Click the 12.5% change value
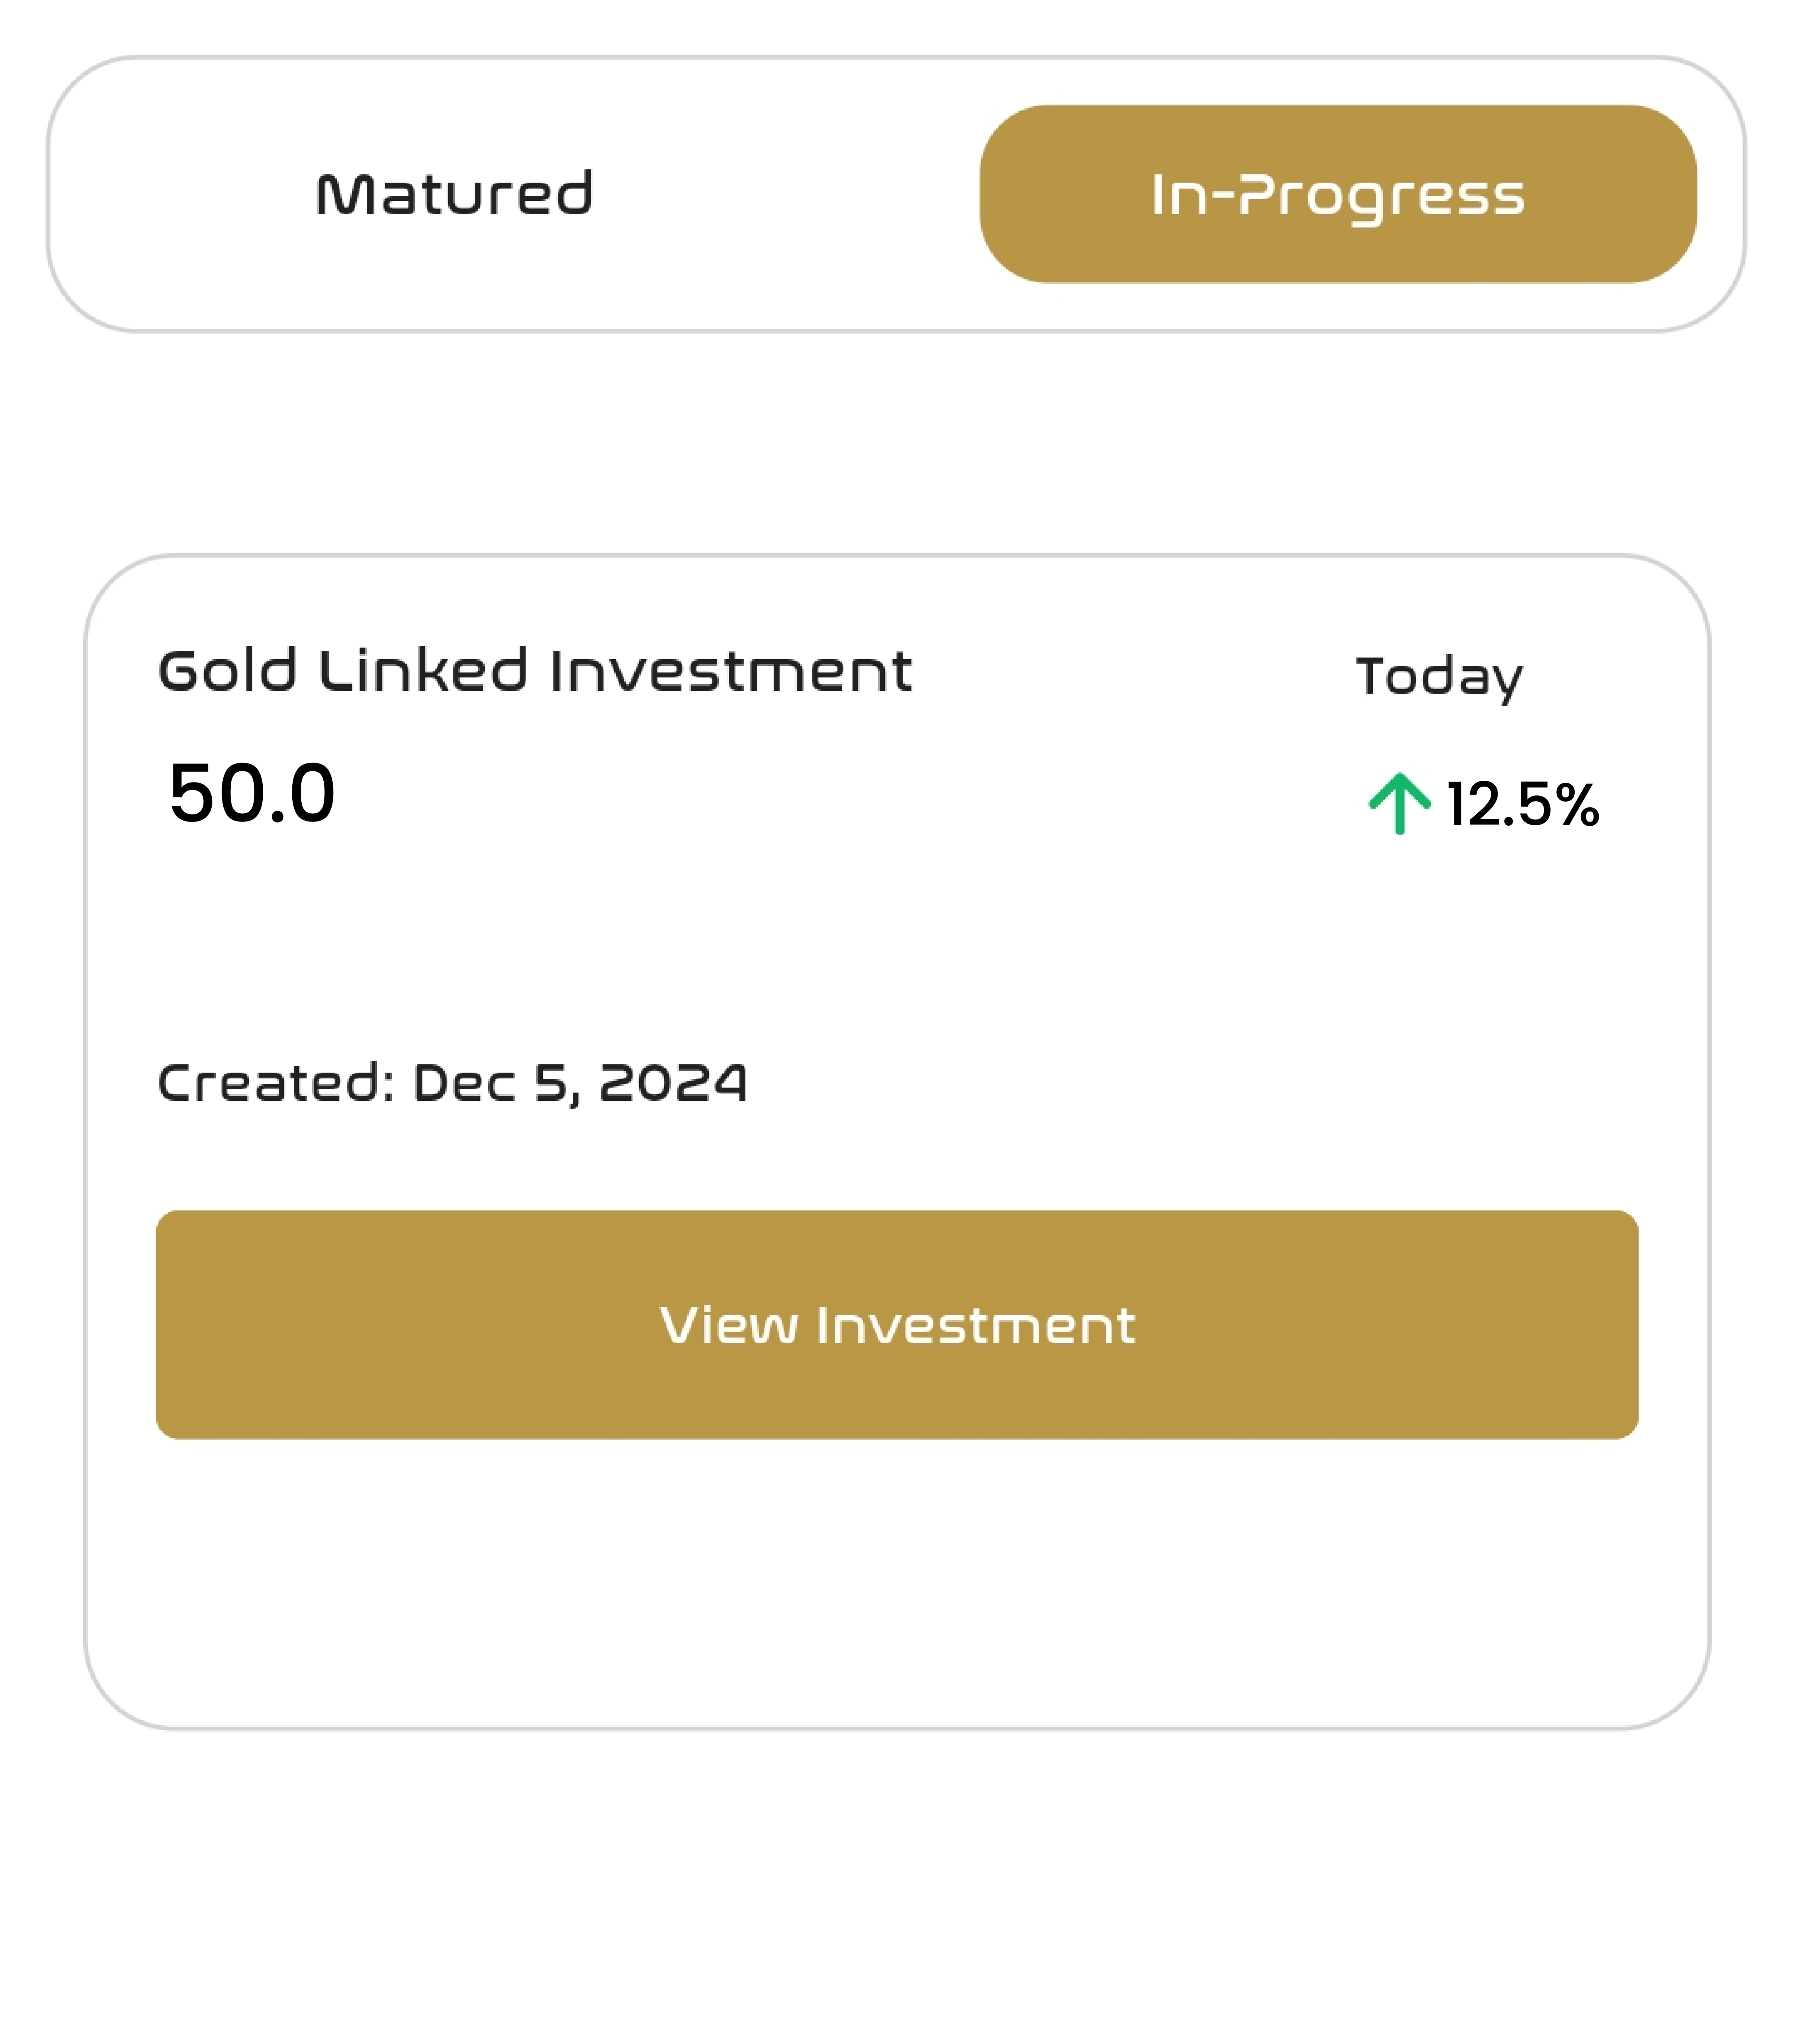 [x=1523, y=804]
